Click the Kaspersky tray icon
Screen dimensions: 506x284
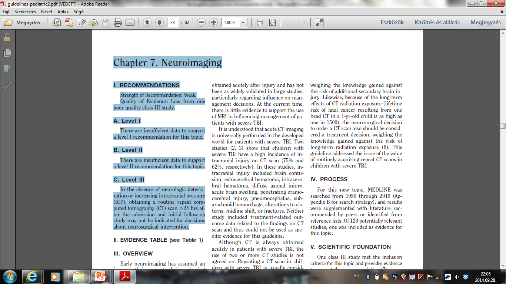tap(421, 277)
